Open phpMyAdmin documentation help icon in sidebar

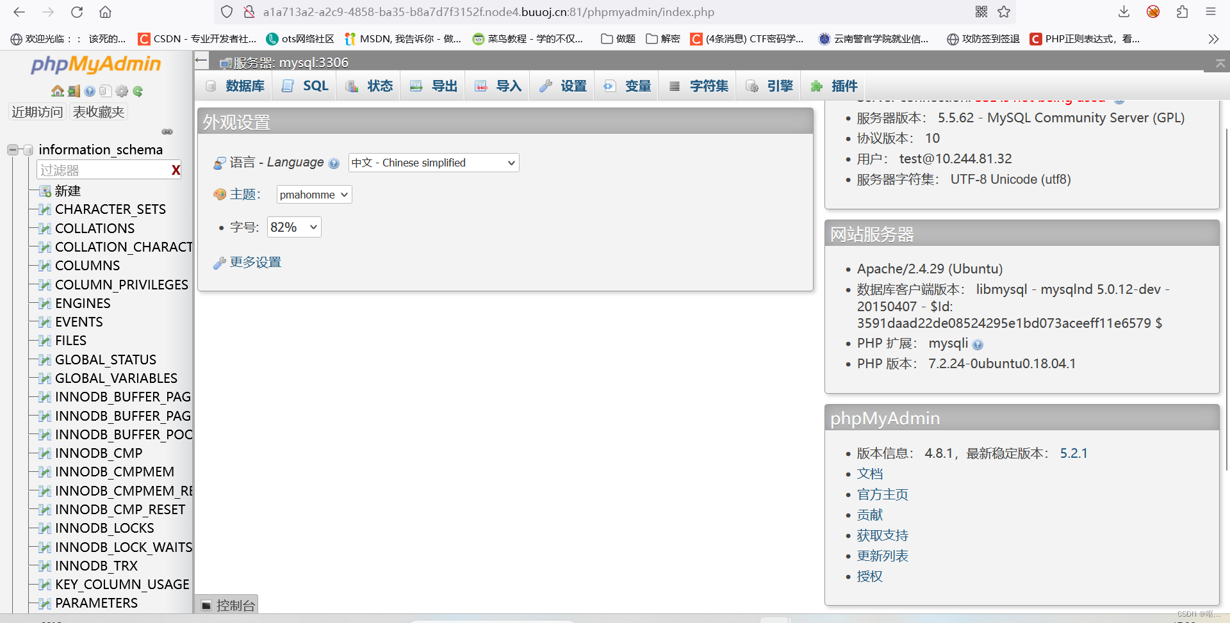[90, 91]
